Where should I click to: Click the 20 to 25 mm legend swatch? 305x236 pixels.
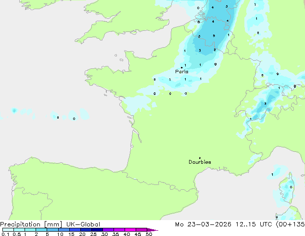(86, 230)
